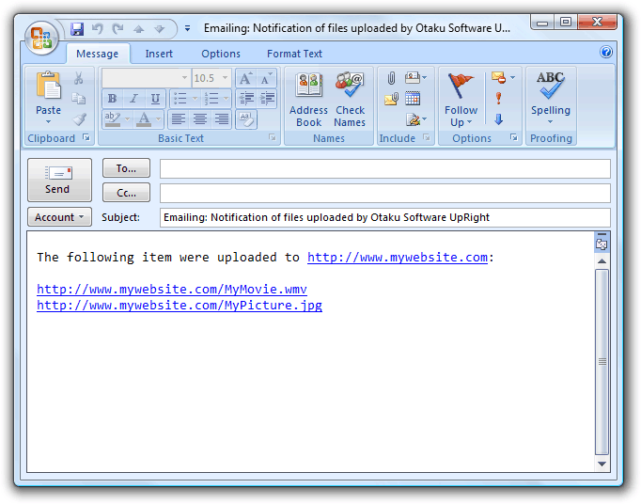Run Spelling check
641x504 pixels.
tap(550, 98)
